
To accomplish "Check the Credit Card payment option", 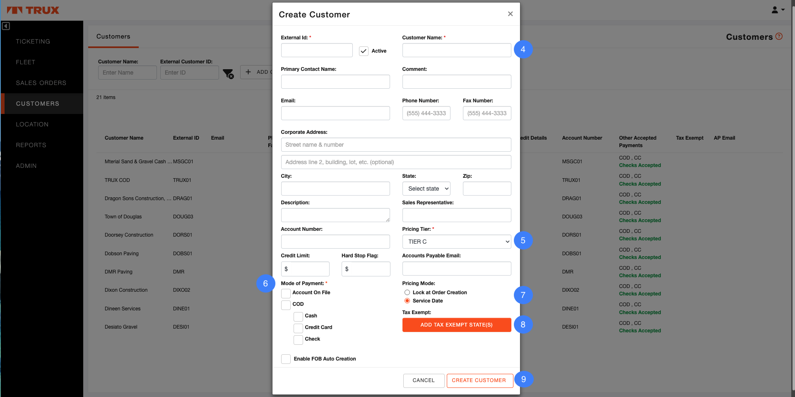I will 298,328.
